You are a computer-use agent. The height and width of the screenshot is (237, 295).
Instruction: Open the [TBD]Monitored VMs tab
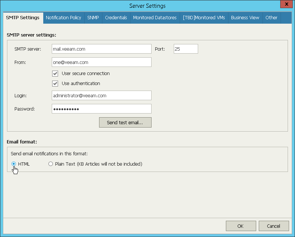[204, 18]
